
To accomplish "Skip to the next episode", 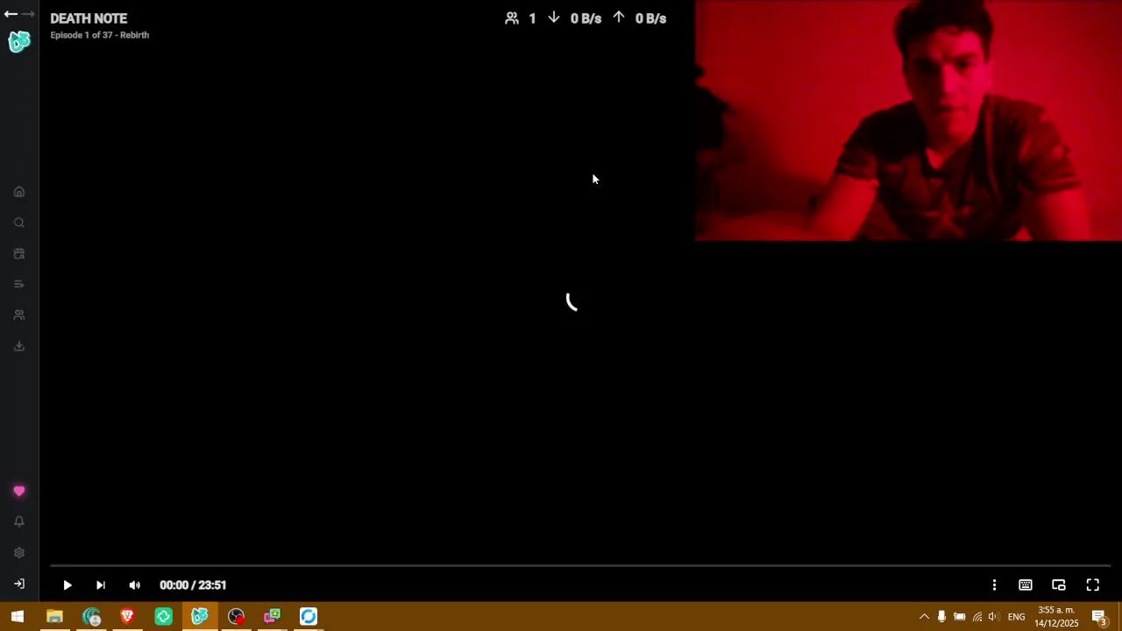I will coord(101,585).
